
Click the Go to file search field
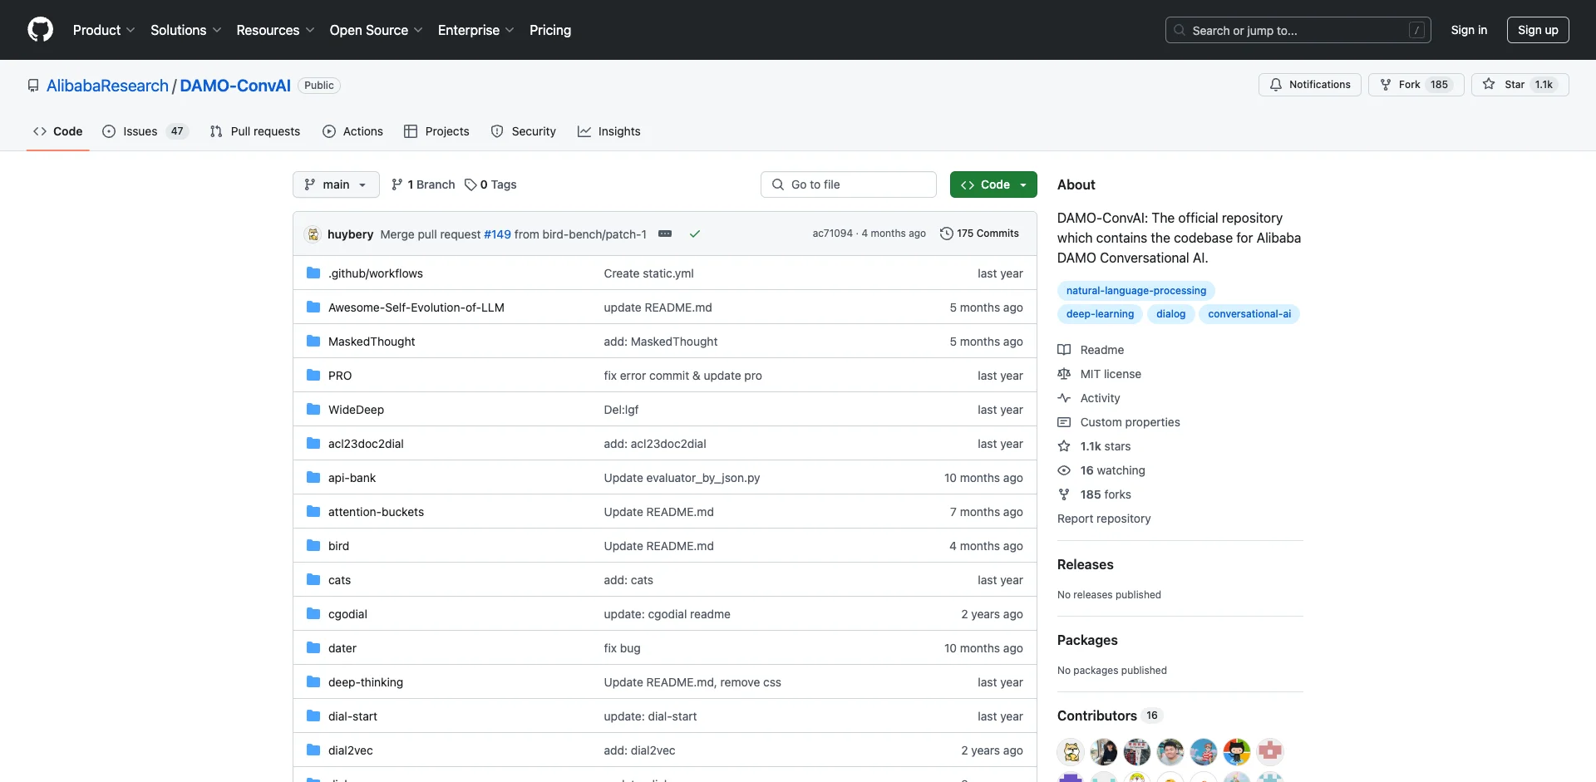(849, 184)
